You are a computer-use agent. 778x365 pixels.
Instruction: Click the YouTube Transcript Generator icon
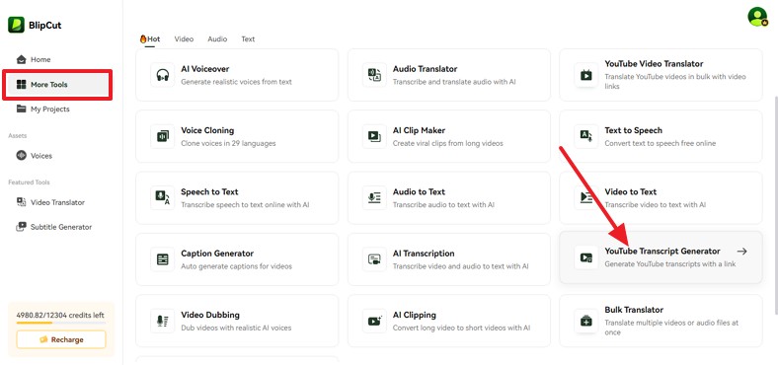pyautogui.click(x=586, y=257)
